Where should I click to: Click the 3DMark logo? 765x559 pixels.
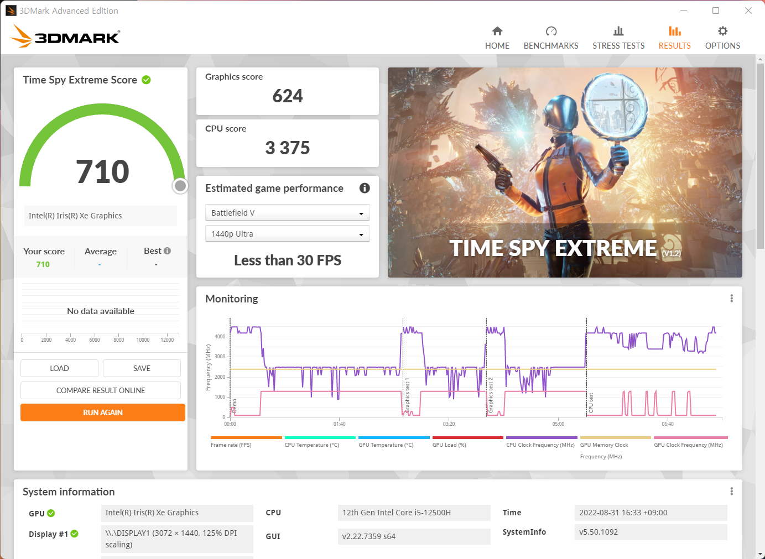click(x=65, y=36)
